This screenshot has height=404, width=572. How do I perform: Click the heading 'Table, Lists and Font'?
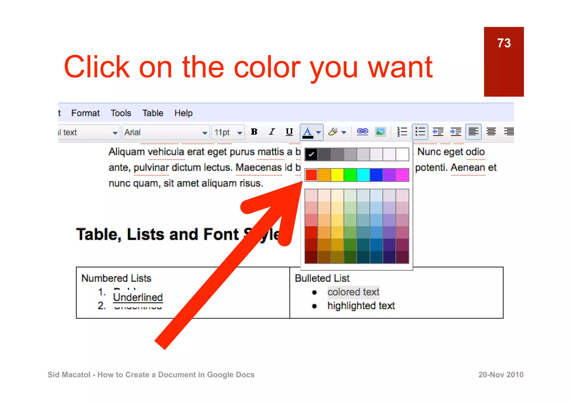point(179,234)
